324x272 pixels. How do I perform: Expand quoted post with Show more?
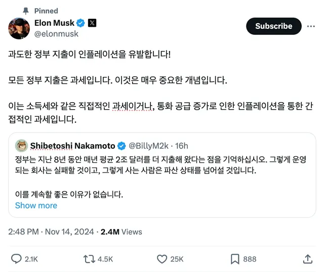(x=36, y=205)
